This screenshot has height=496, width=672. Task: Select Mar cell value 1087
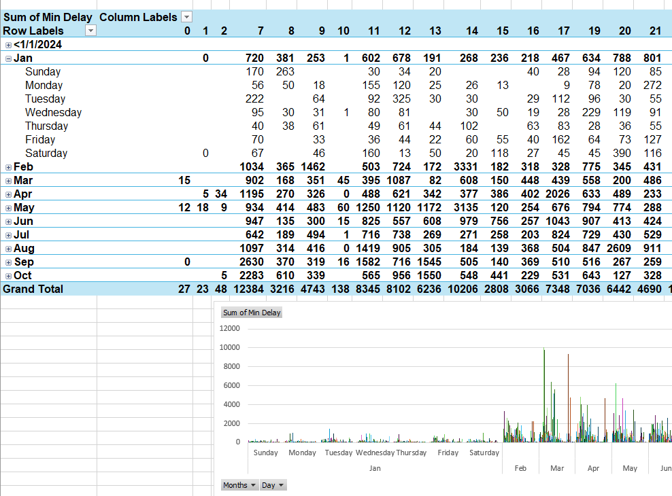399,180
